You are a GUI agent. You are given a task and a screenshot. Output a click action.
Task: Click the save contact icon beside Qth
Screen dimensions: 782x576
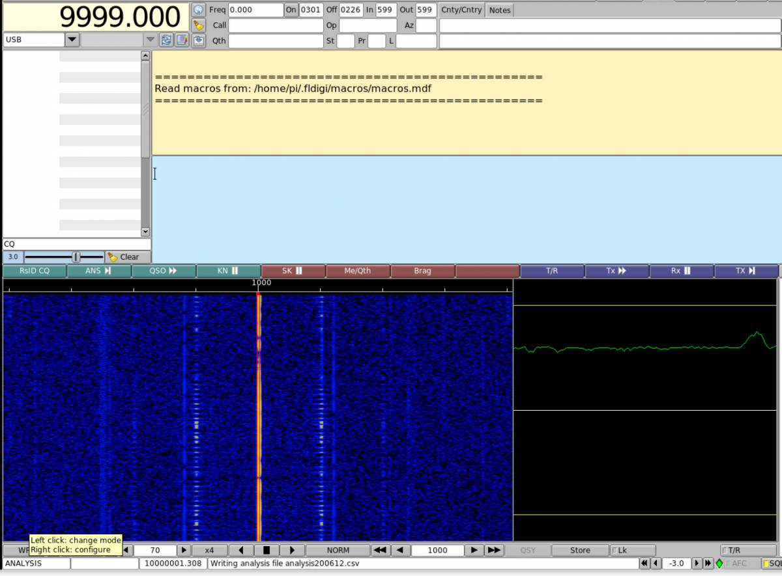(199, 40)
